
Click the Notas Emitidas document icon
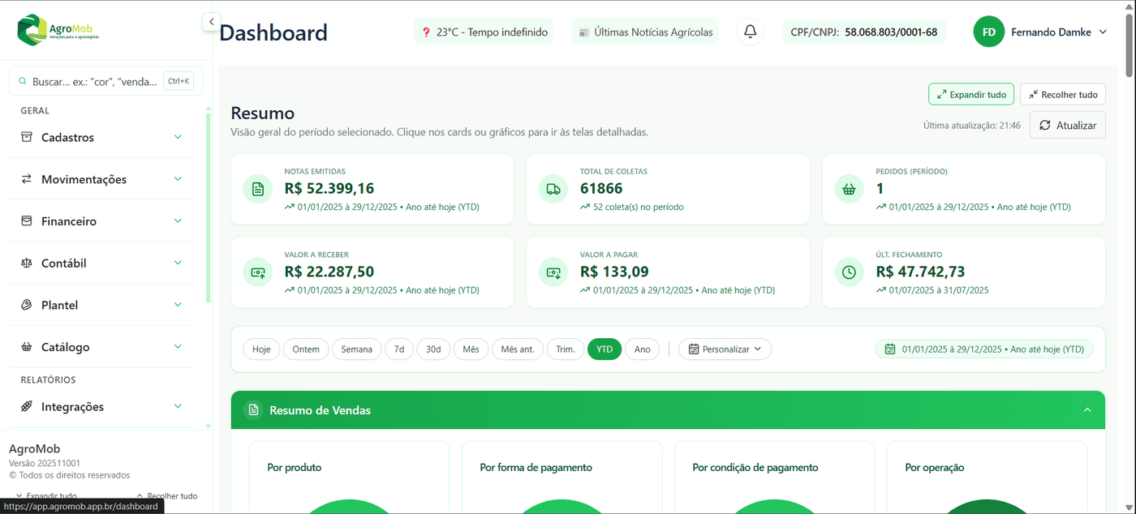click(258, 189)
